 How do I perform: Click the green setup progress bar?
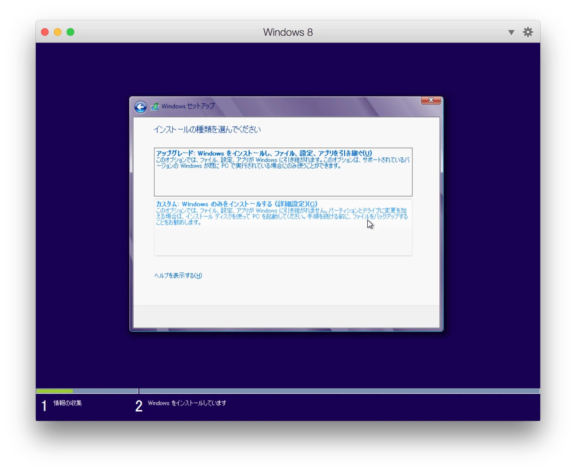click(55, 391)
